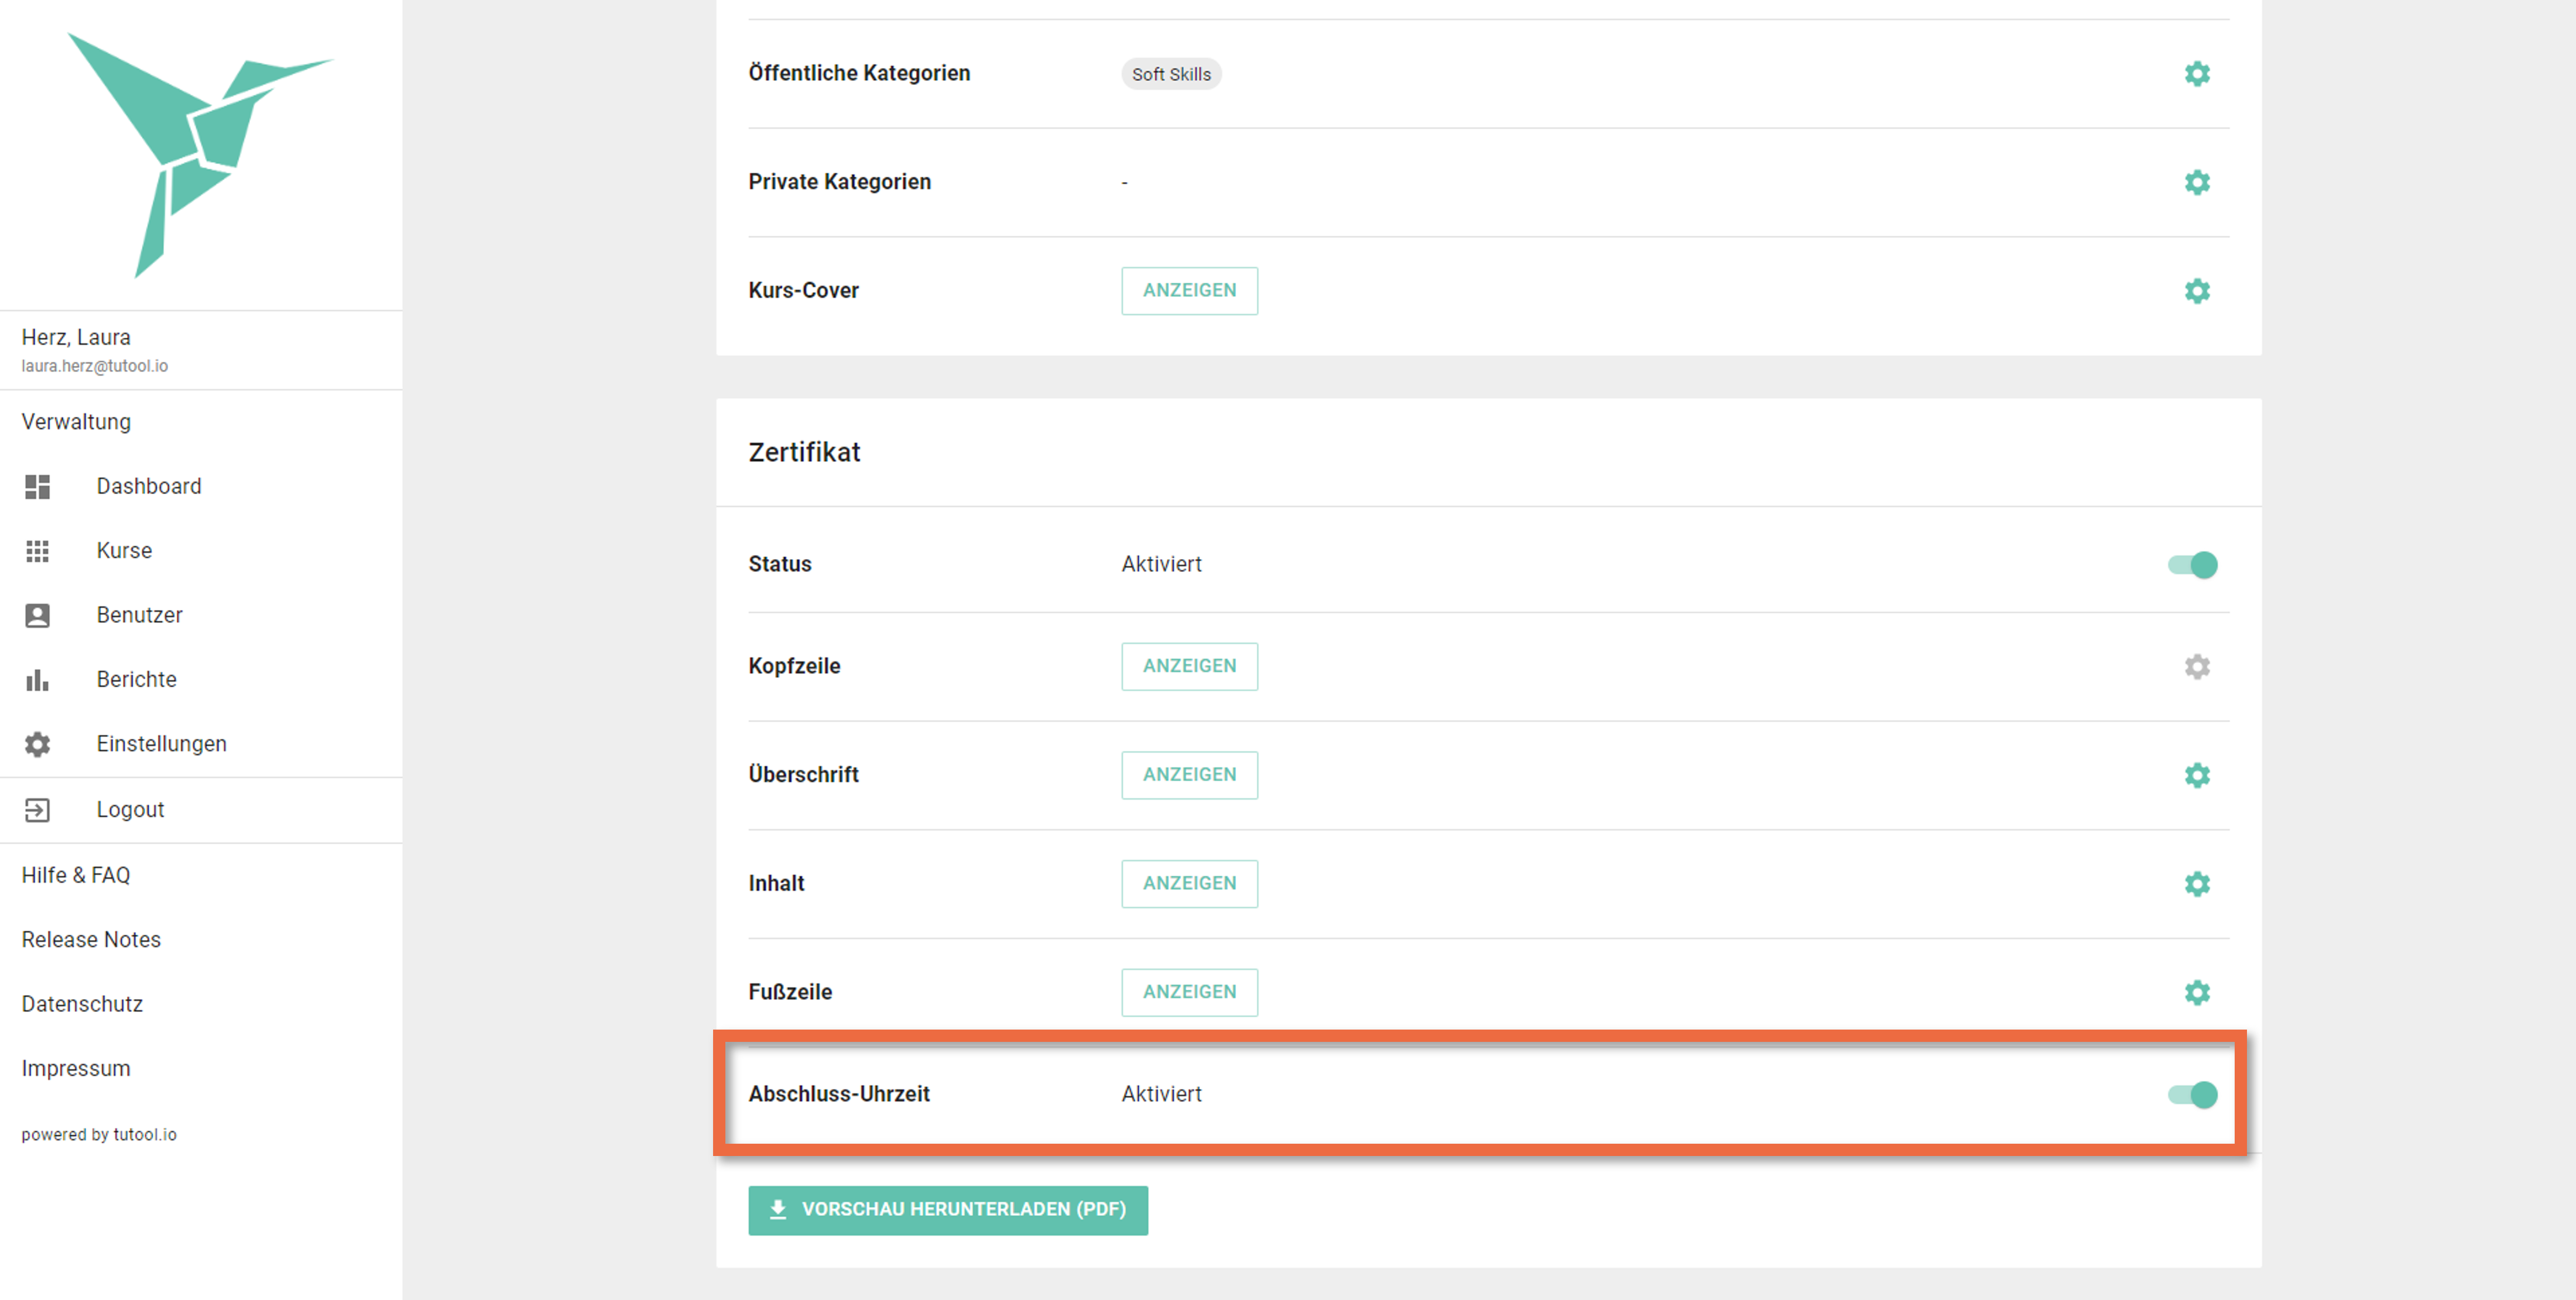
Task: Show the Kurs-Cover with Anzeigen
Action: click(1189, 291)
